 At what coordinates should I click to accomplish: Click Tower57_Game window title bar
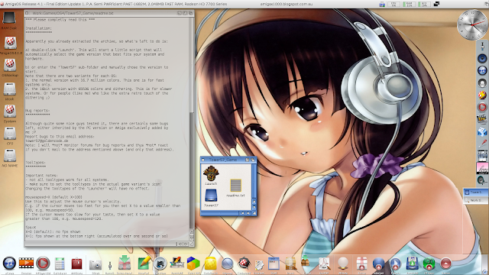click(x=222, y=160)
